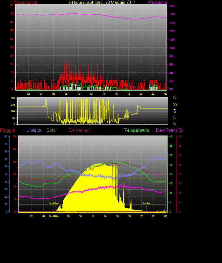The height and width of the screenshot is (263, 222).
Task: Click the 180 wind direction scale value
Action: 13,111
